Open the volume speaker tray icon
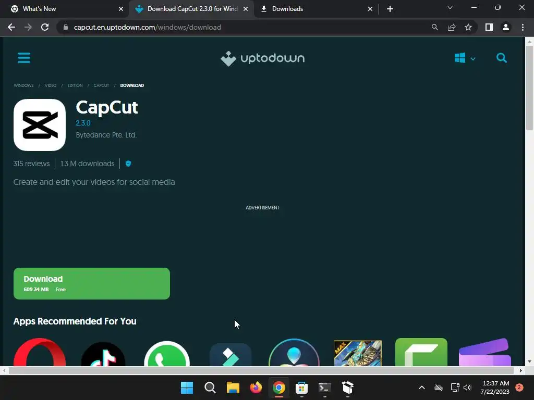This screenshot has height=400, width=534. pos(467,387)
